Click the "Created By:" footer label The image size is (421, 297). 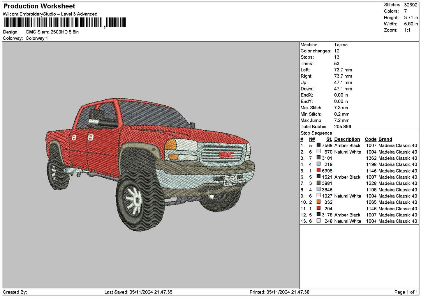(15, 292)
